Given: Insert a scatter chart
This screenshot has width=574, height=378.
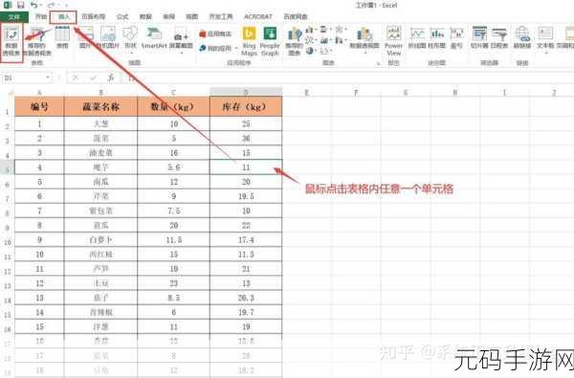Looking at the screenshot, I should [x=325, y=51].
